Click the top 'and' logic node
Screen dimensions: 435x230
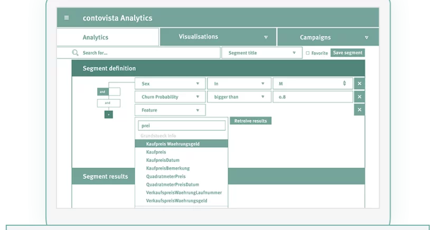[x=102, y=92]
